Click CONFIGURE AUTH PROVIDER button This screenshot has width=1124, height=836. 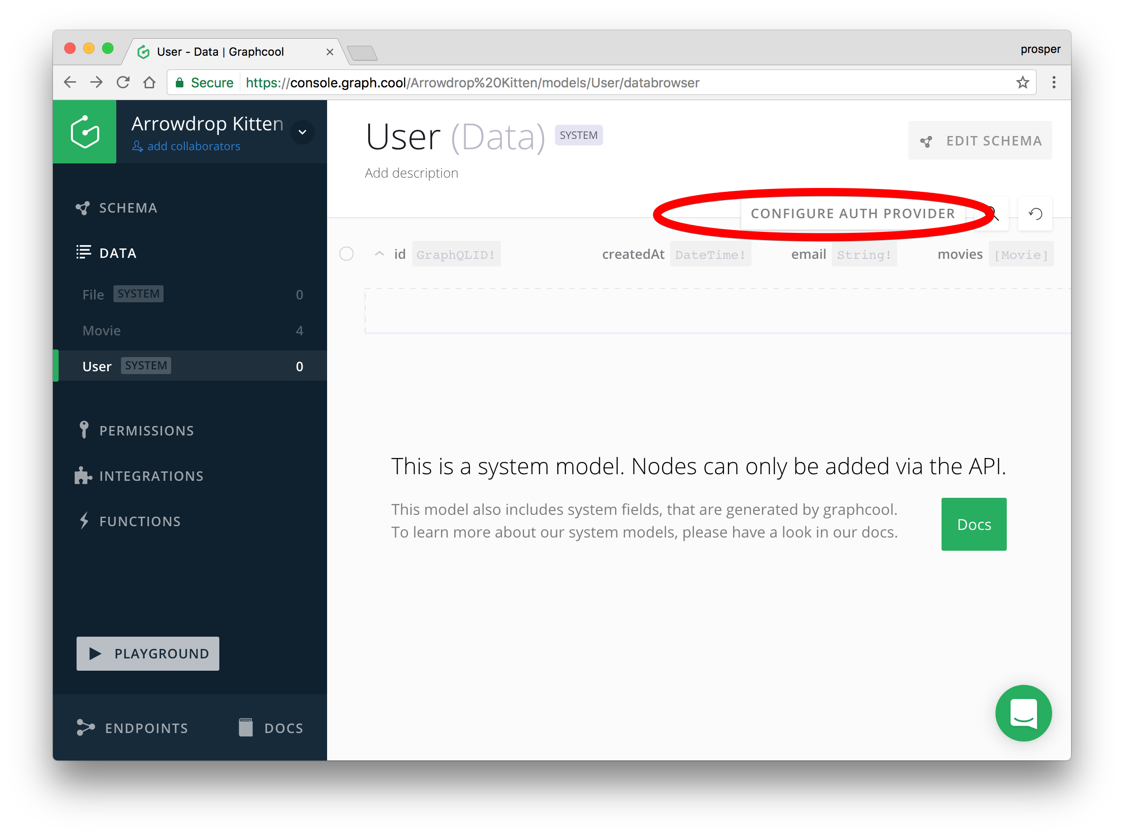(853, 213)
